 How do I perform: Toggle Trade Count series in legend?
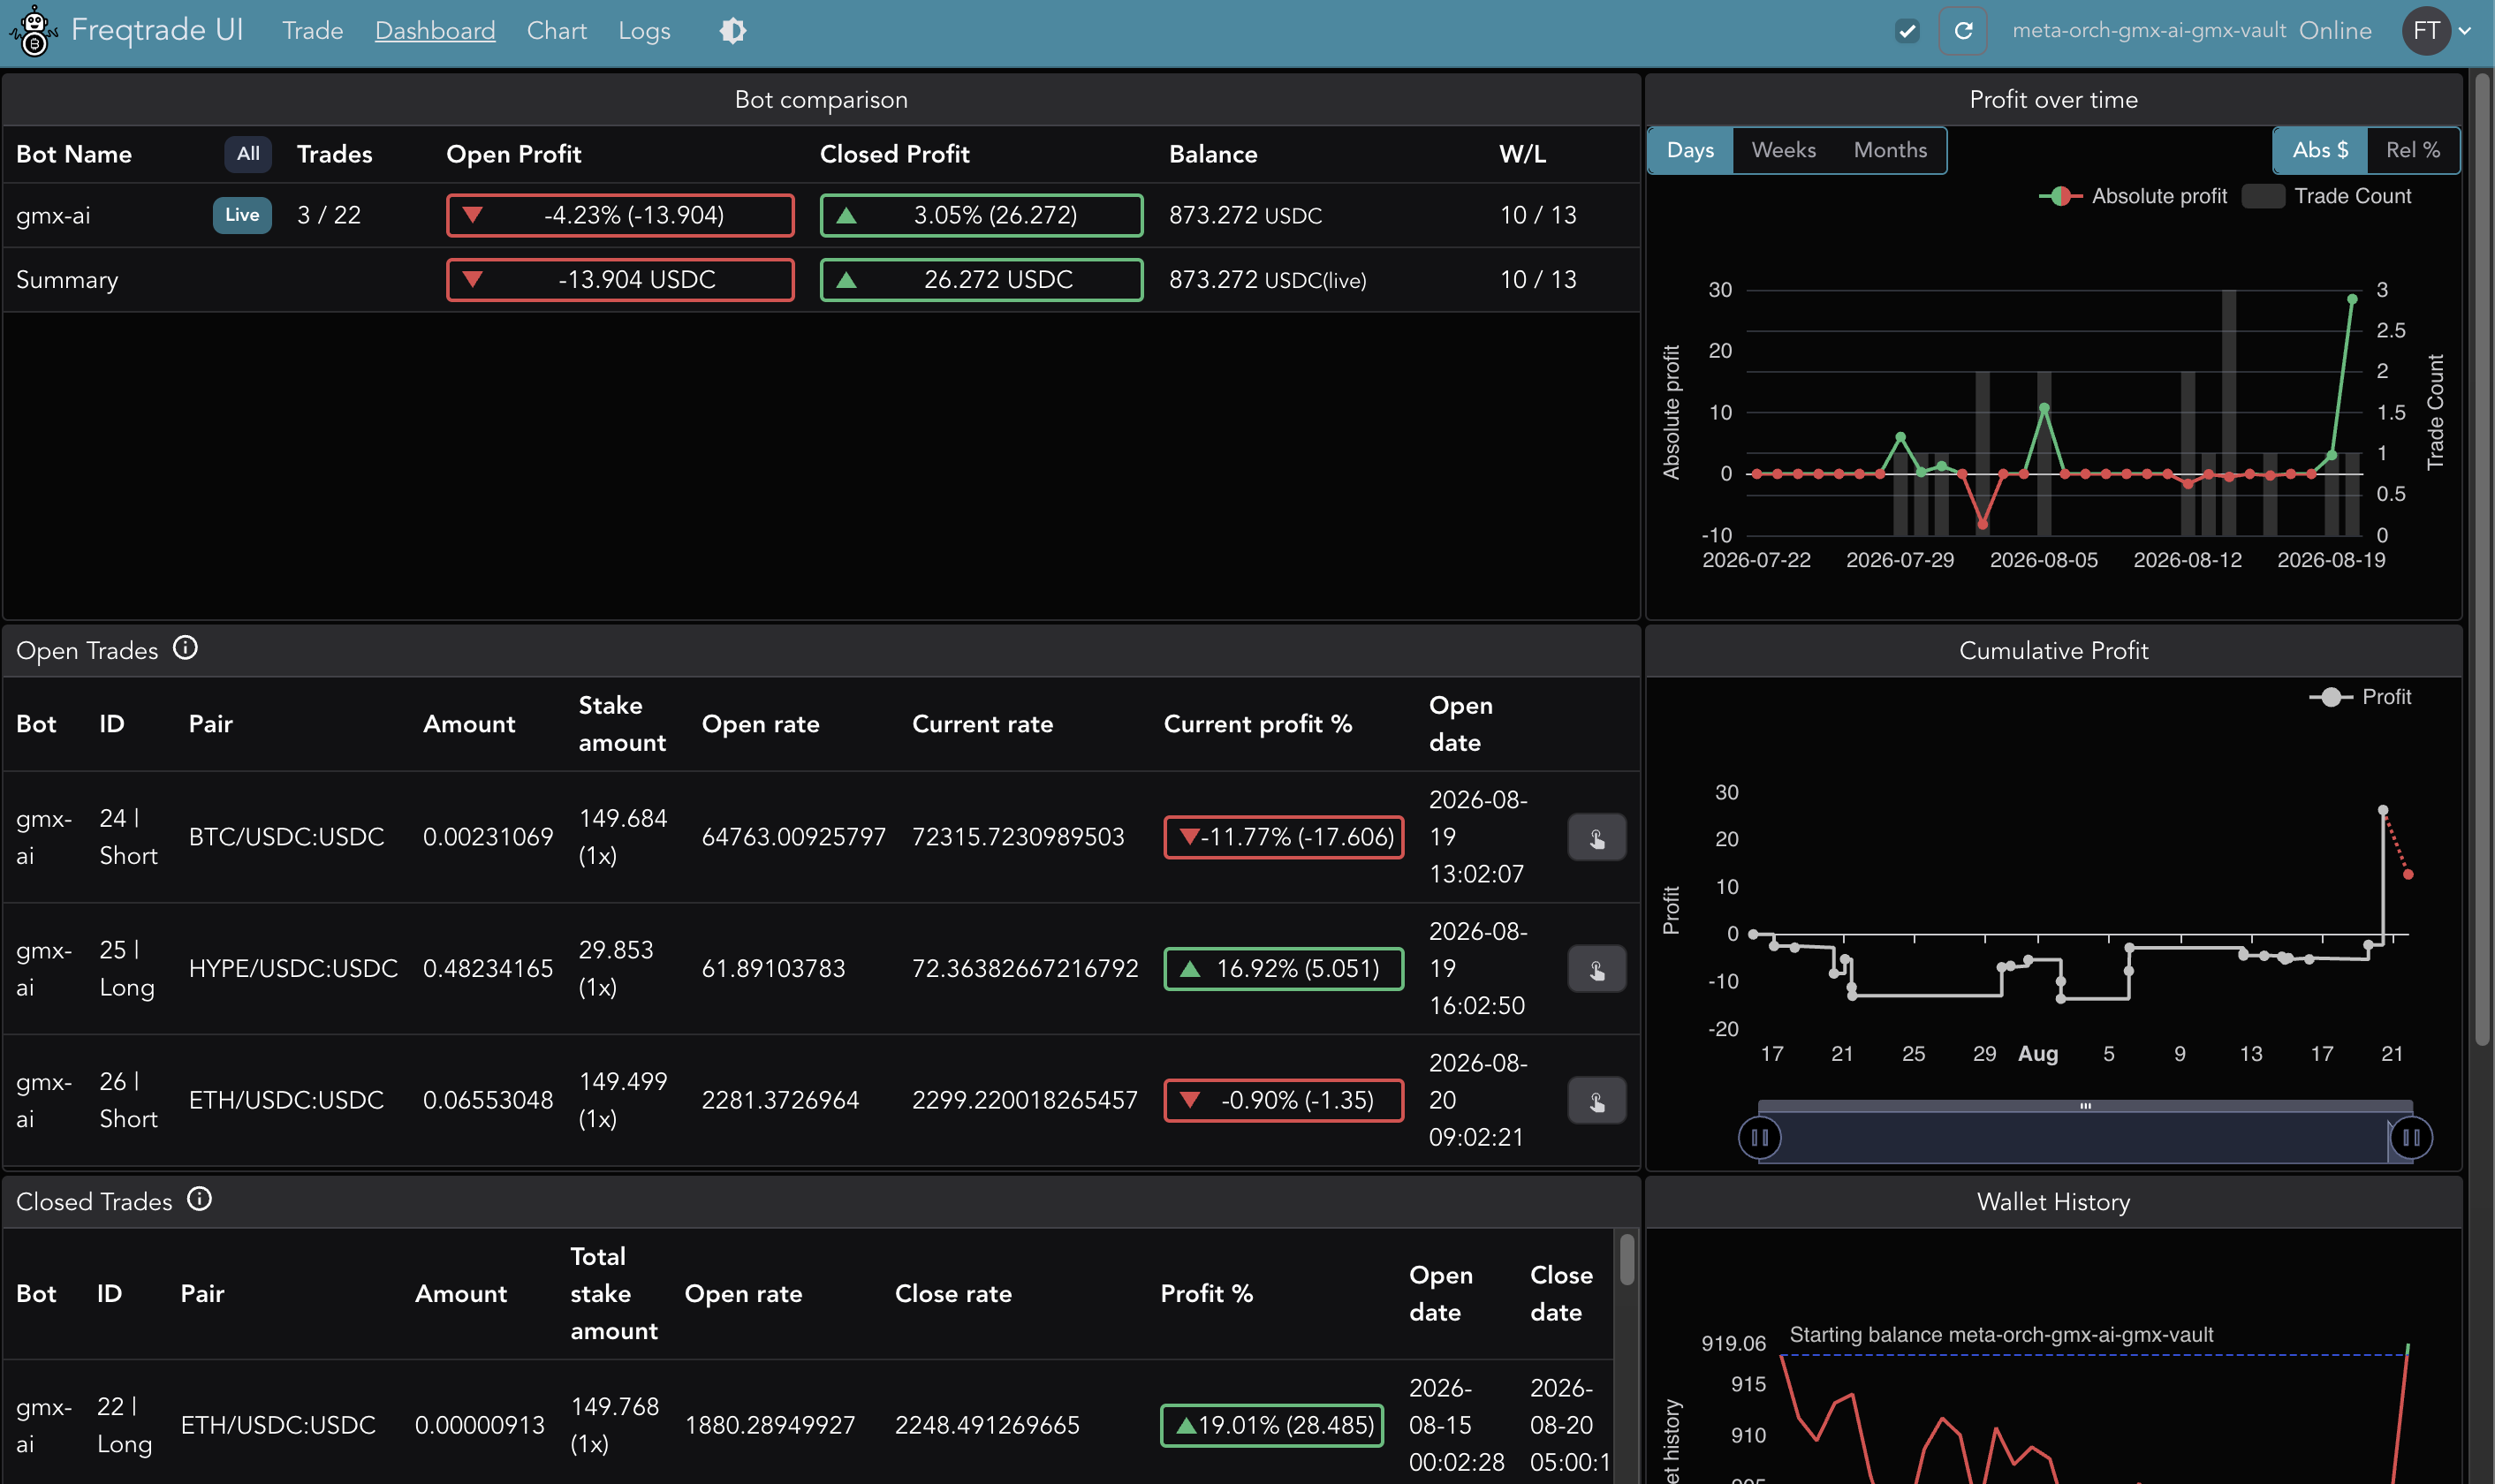[2327, 196]
